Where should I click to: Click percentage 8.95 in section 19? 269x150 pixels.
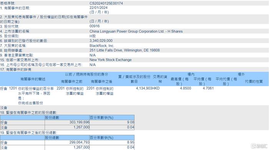(x=131, y=142)
